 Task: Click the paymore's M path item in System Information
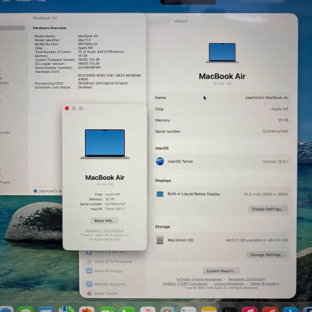pos(48,191)
